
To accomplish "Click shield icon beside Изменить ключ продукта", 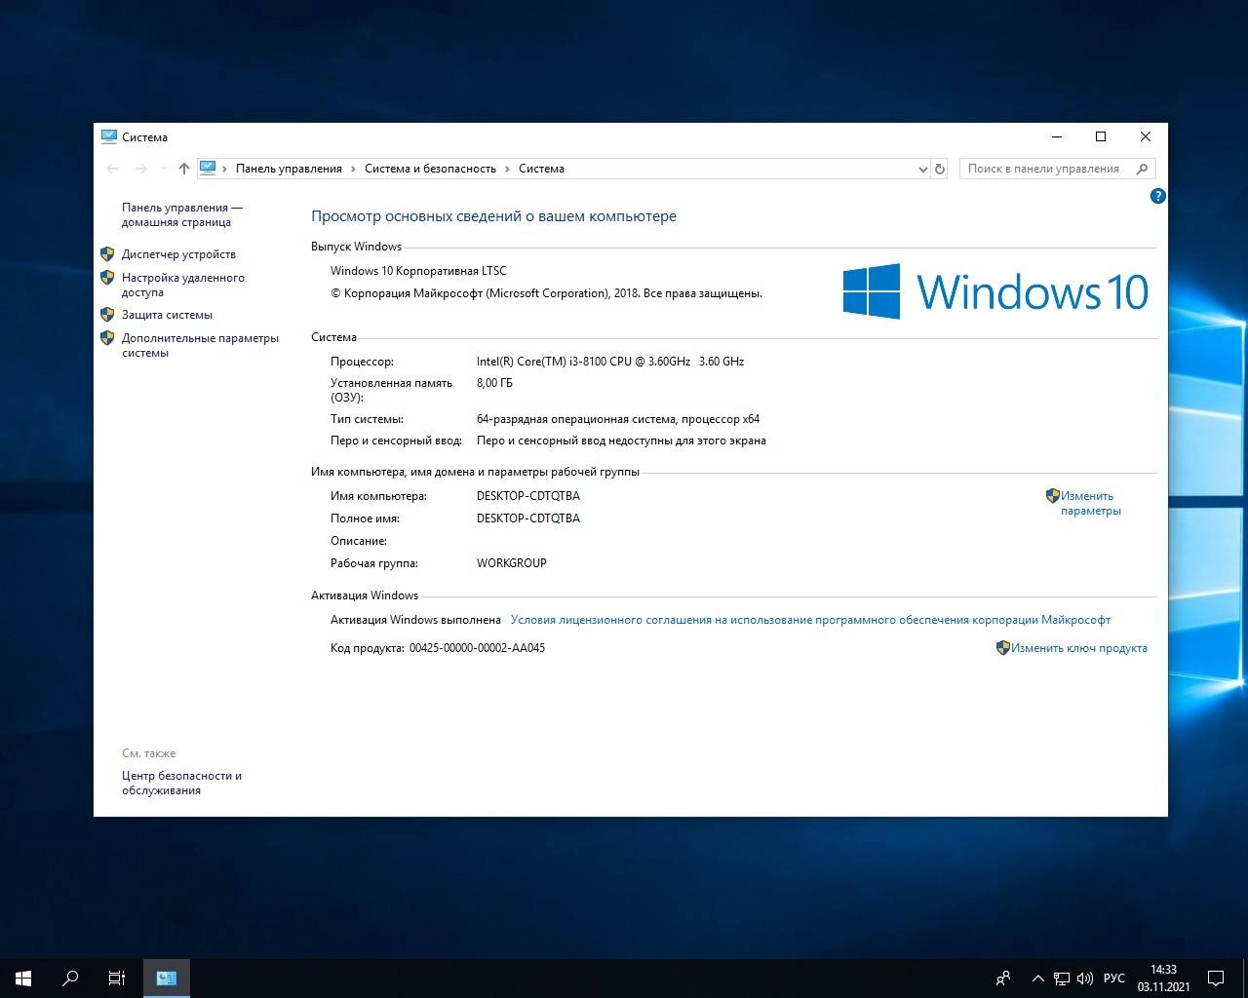I will tap(1002, 648).
